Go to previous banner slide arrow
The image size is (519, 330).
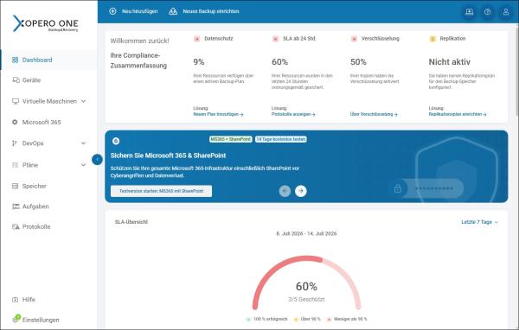[x=285, y=191]
